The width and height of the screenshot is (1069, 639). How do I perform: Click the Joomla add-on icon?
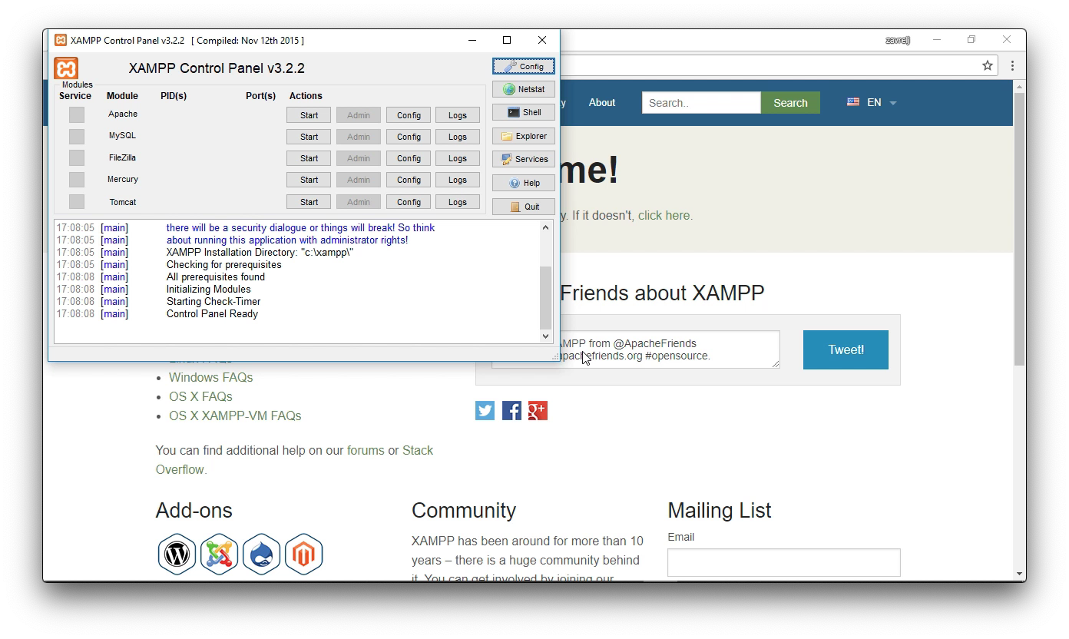[220, 554]
